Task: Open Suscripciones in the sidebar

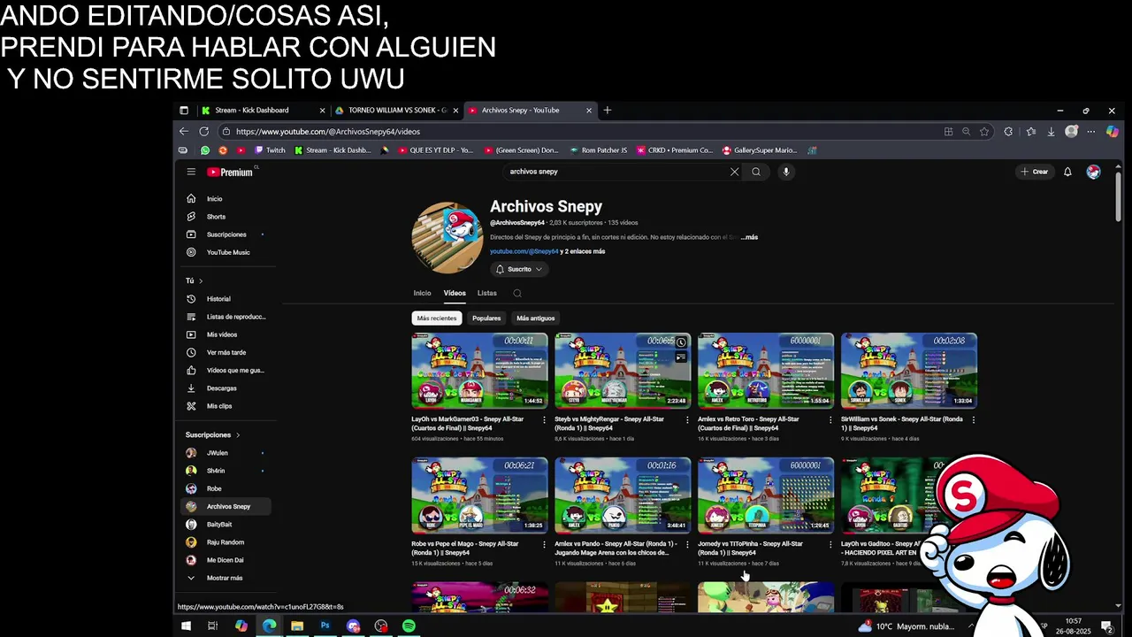Action: pos(228,234)
